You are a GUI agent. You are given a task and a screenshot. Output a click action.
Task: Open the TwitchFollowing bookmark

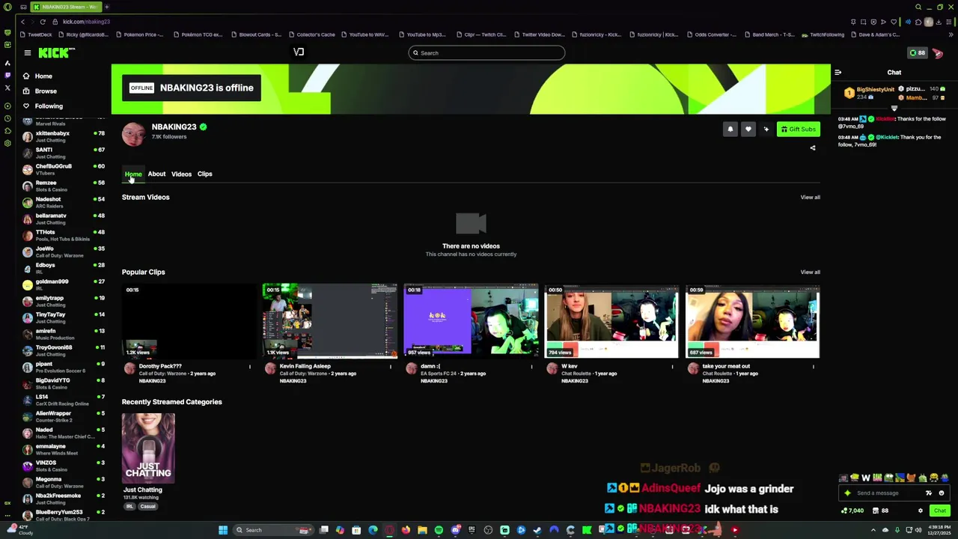tap(823, 34)
